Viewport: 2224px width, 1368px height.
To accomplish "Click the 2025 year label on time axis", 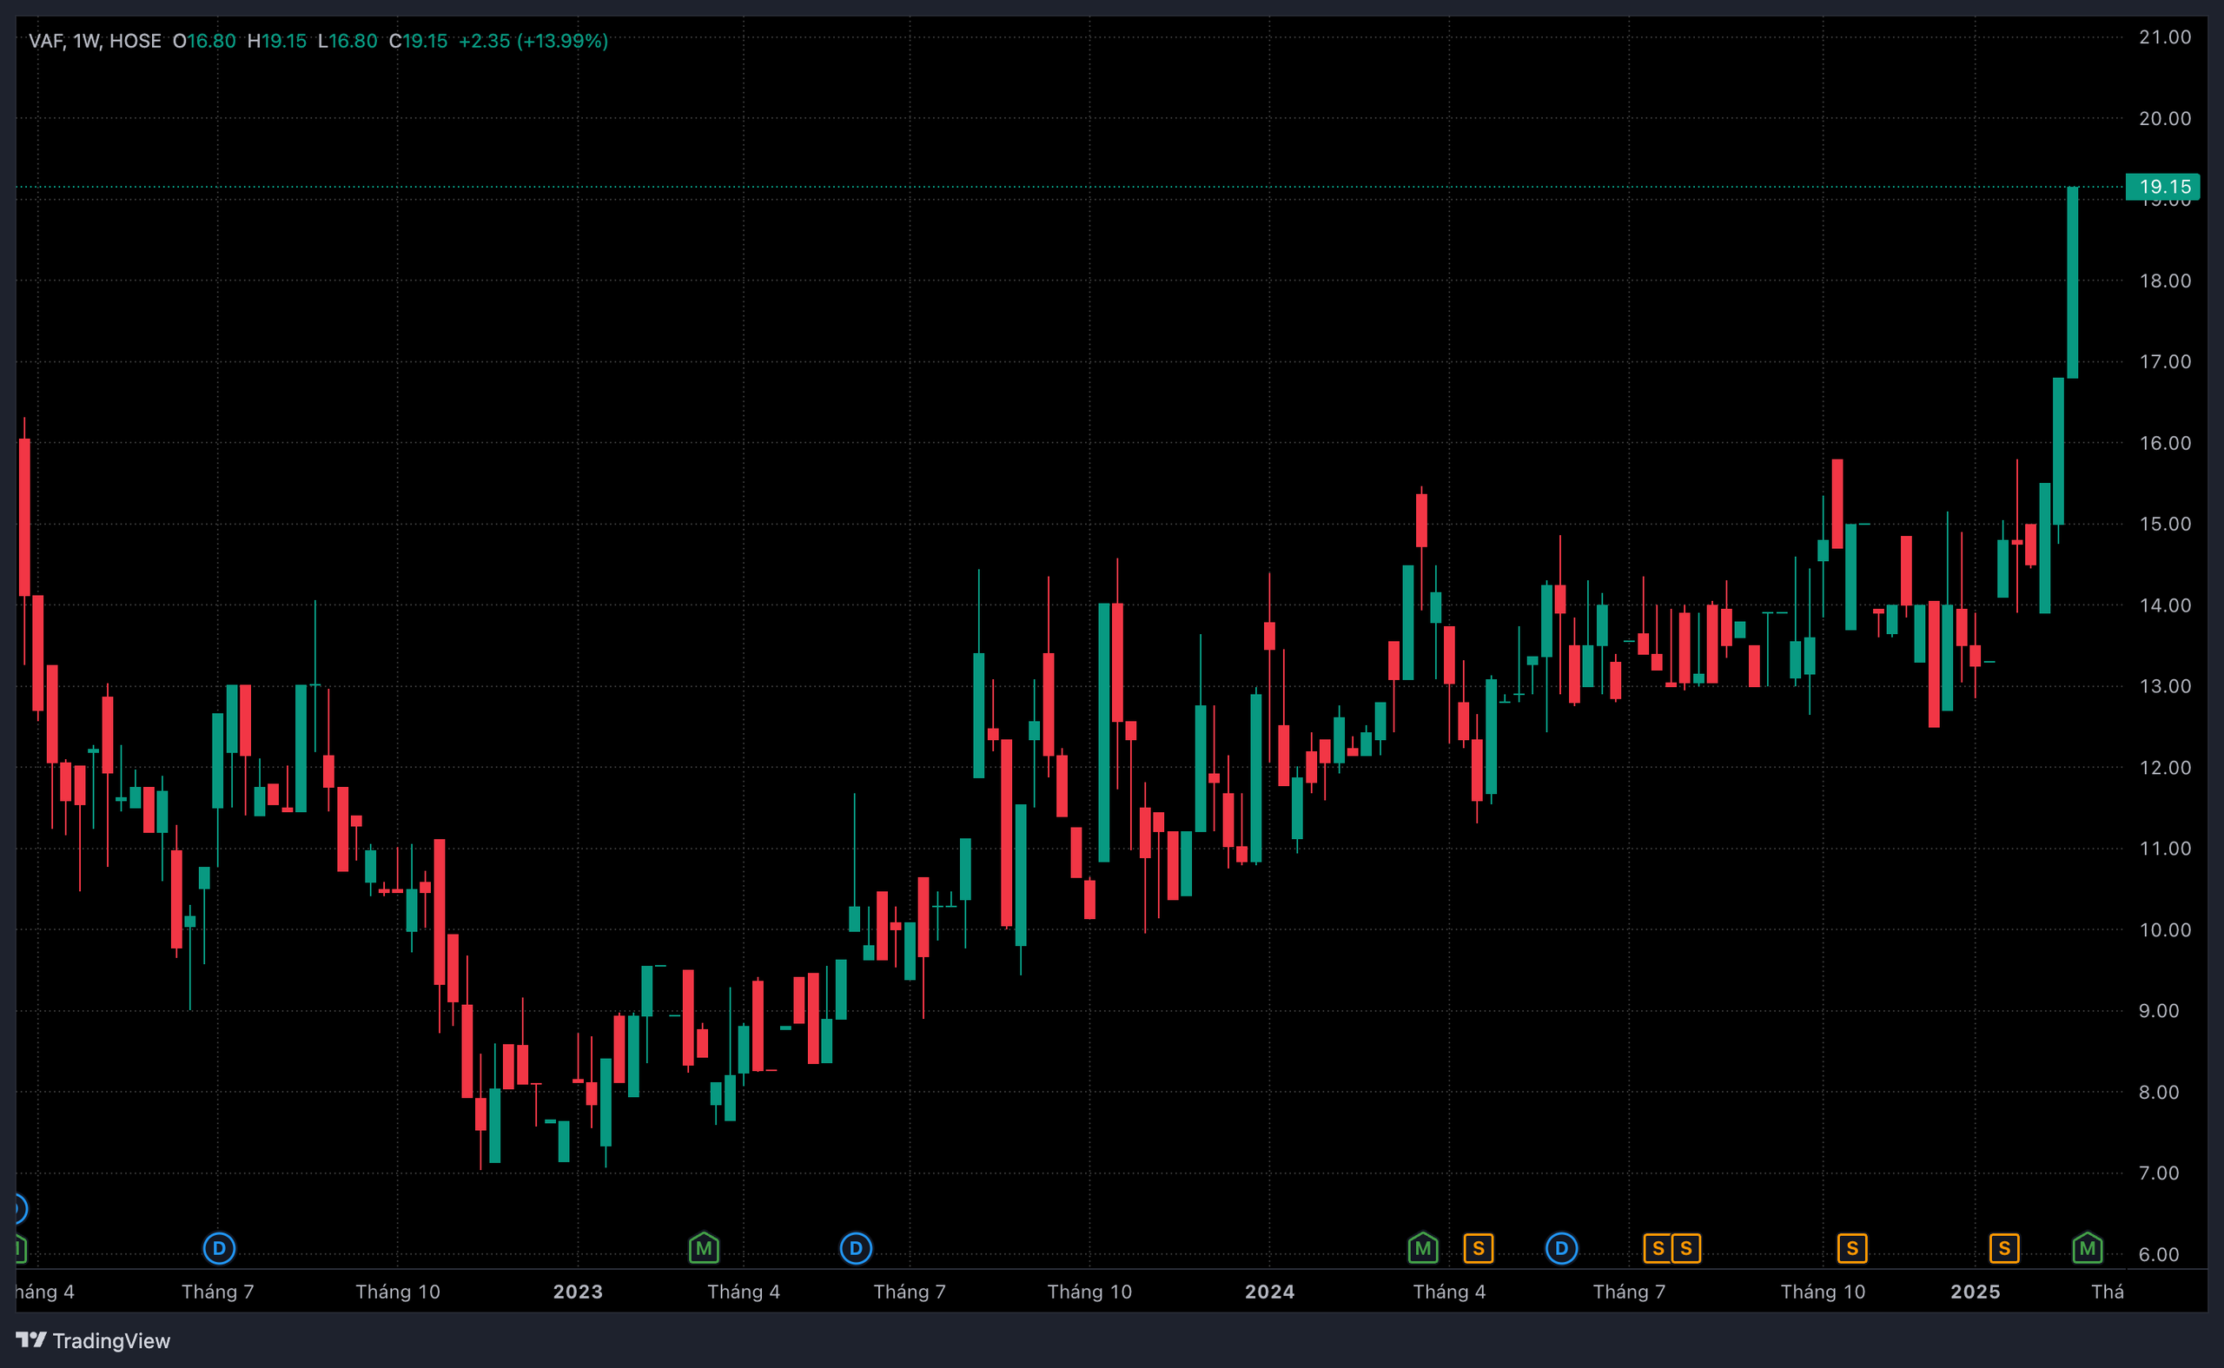I will 1976,1291.
